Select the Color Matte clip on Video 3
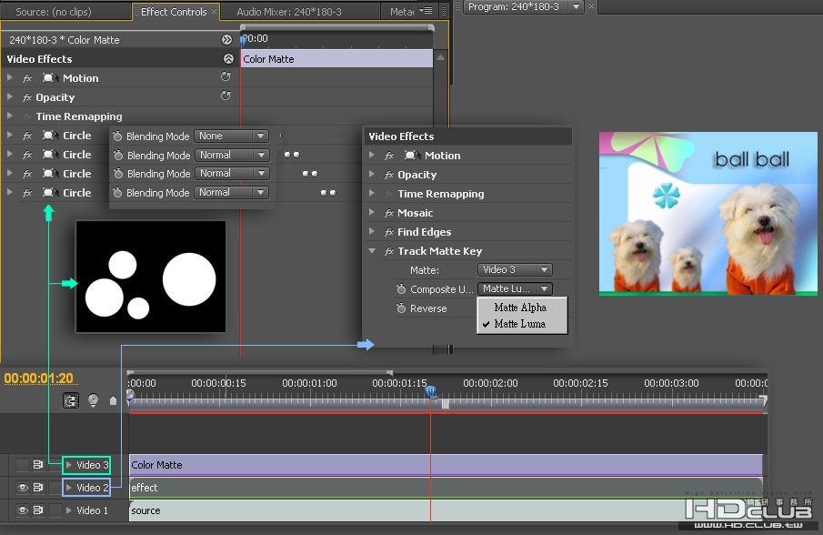The width and height of the screenshot is (823, 535). click(446, 465)
